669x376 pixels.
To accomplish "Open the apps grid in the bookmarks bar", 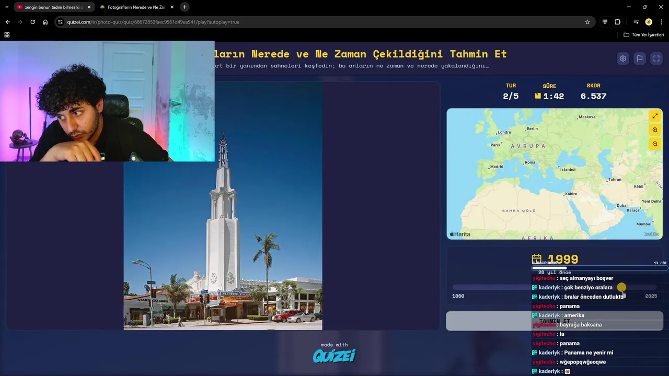I will [x=7, y=34].
